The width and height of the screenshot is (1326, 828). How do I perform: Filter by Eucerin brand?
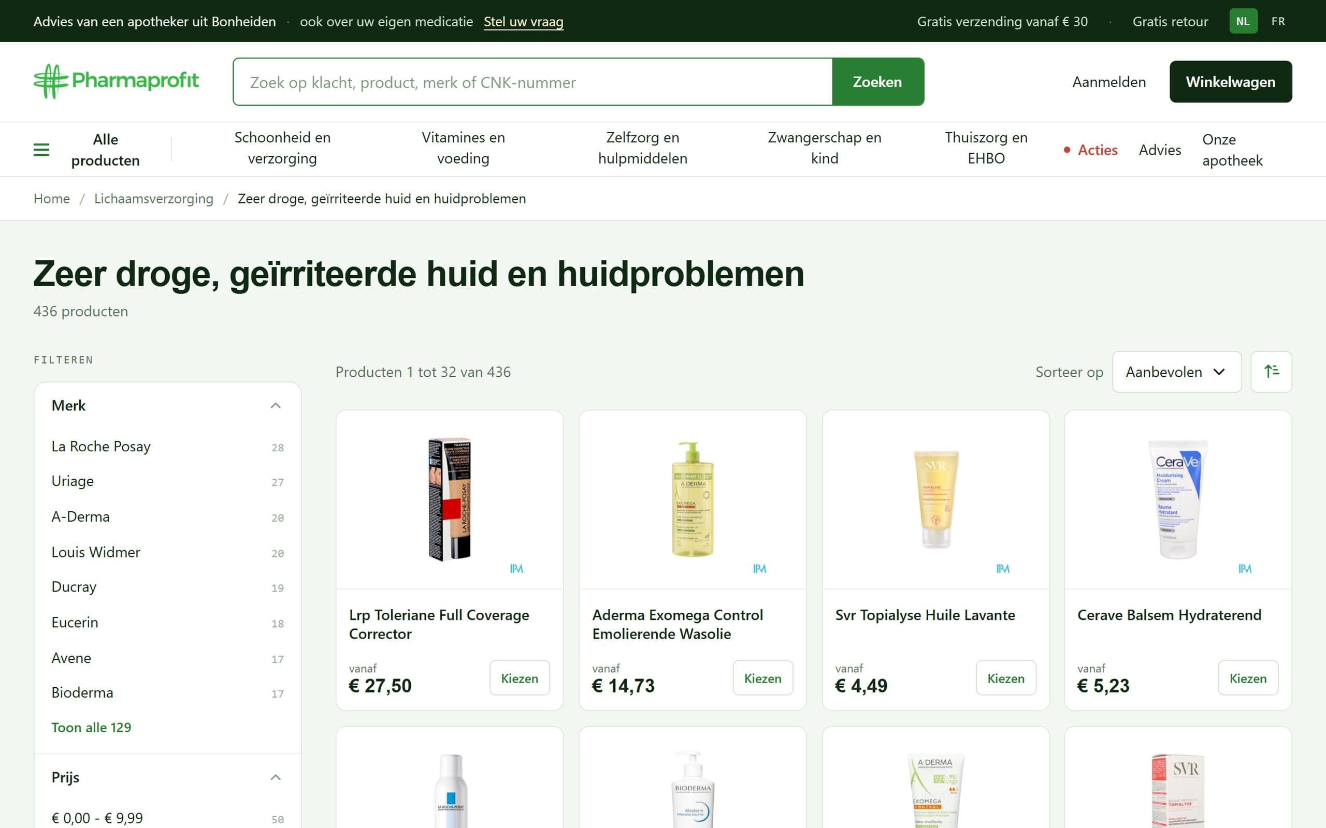(167, 623)
